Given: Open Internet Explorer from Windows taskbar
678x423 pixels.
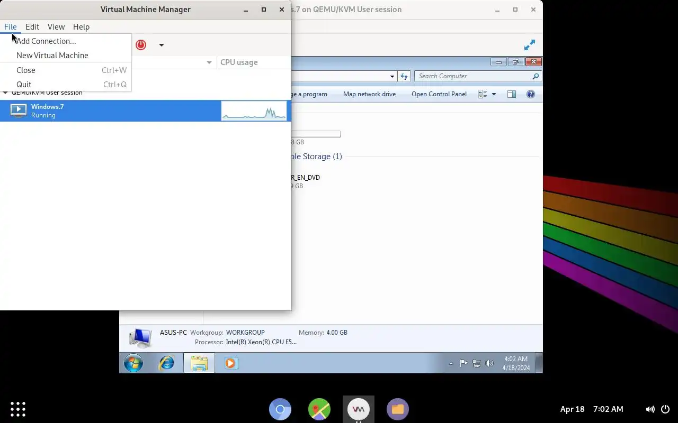Looking at the screenshot, I should point(167,363).
